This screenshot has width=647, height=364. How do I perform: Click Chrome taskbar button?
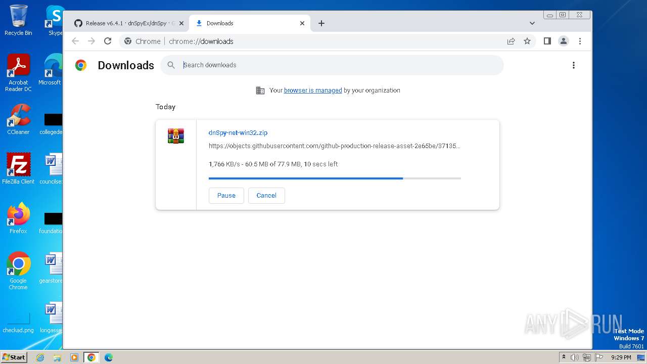coord(91,357)
